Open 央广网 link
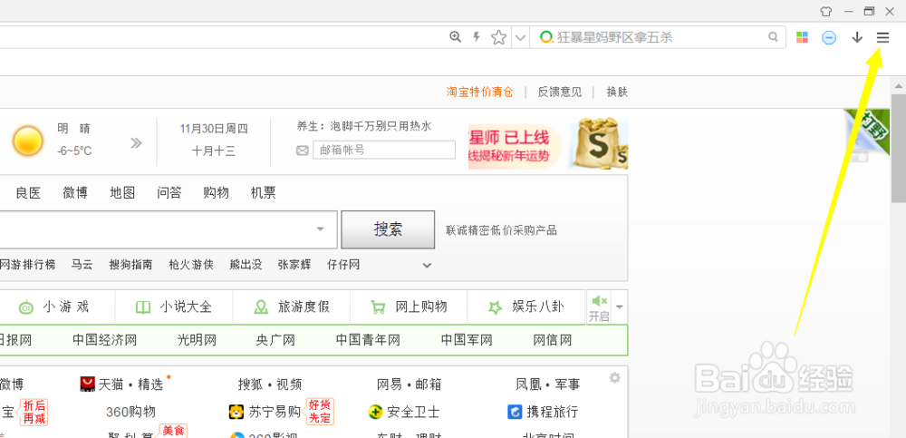This screenshot has width=906, height=438. 275,340
